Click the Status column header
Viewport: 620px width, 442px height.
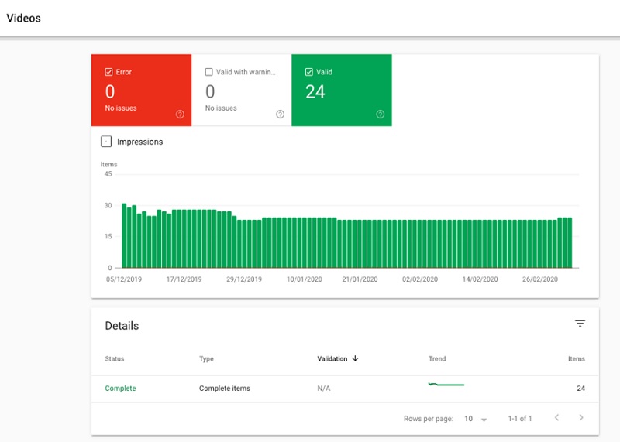click(115, 358)
